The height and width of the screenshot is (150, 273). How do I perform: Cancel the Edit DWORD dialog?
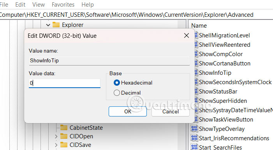tap(171, 111)
